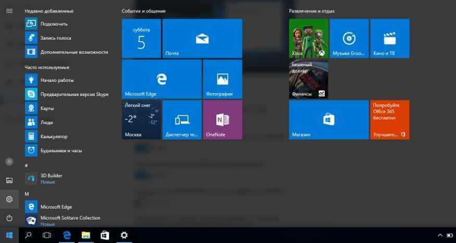Open the Музыка Groove tile
The width and height of the screenshot is (456, 243).
coord(349,39)
